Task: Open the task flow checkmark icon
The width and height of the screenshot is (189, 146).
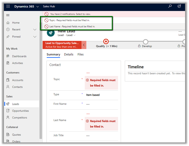Action: click(179, 6)
